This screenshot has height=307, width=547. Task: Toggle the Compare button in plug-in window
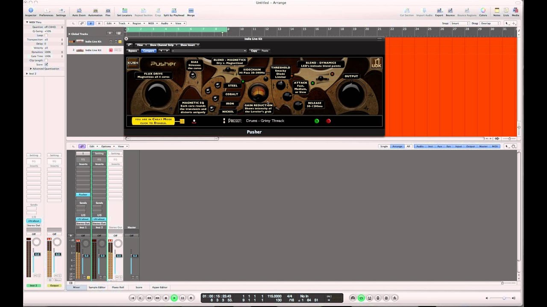coord(149,51)
